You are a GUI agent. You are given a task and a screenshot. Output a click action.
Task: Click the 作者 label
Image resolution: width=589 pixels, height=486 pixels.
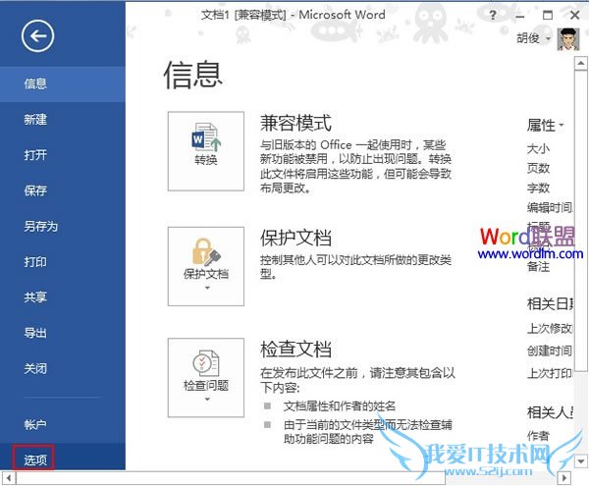pyautogui.click(x=538, y=436)
